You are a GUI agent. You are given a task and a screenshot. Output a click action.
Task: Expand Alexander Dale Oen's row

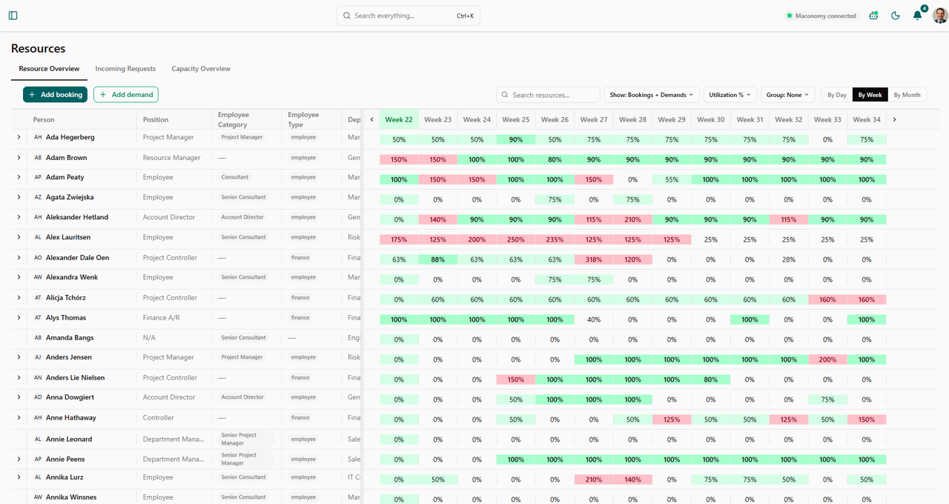(x=19, y=258)
